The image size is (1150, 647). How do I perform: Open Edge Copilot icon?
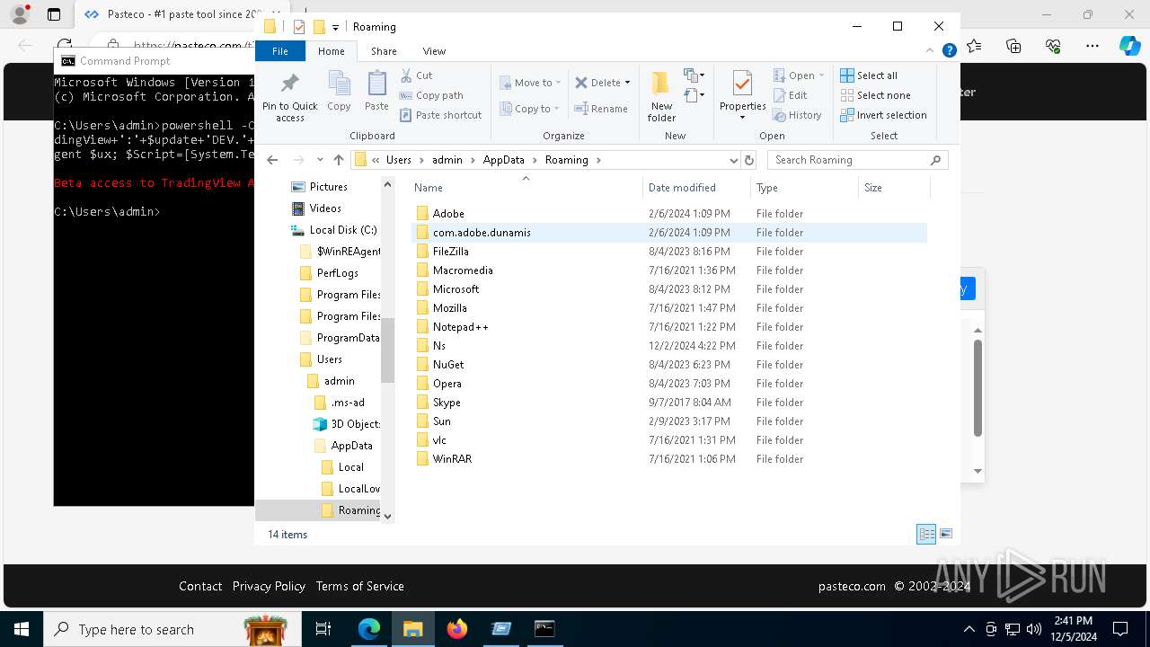tap(1129, 45)
